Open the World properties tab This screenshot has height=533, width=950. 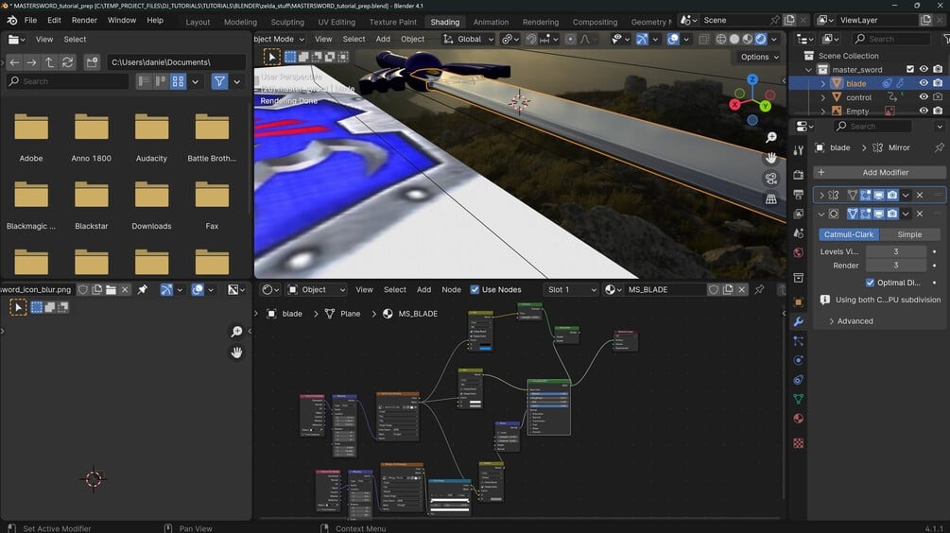coord(799,252)
